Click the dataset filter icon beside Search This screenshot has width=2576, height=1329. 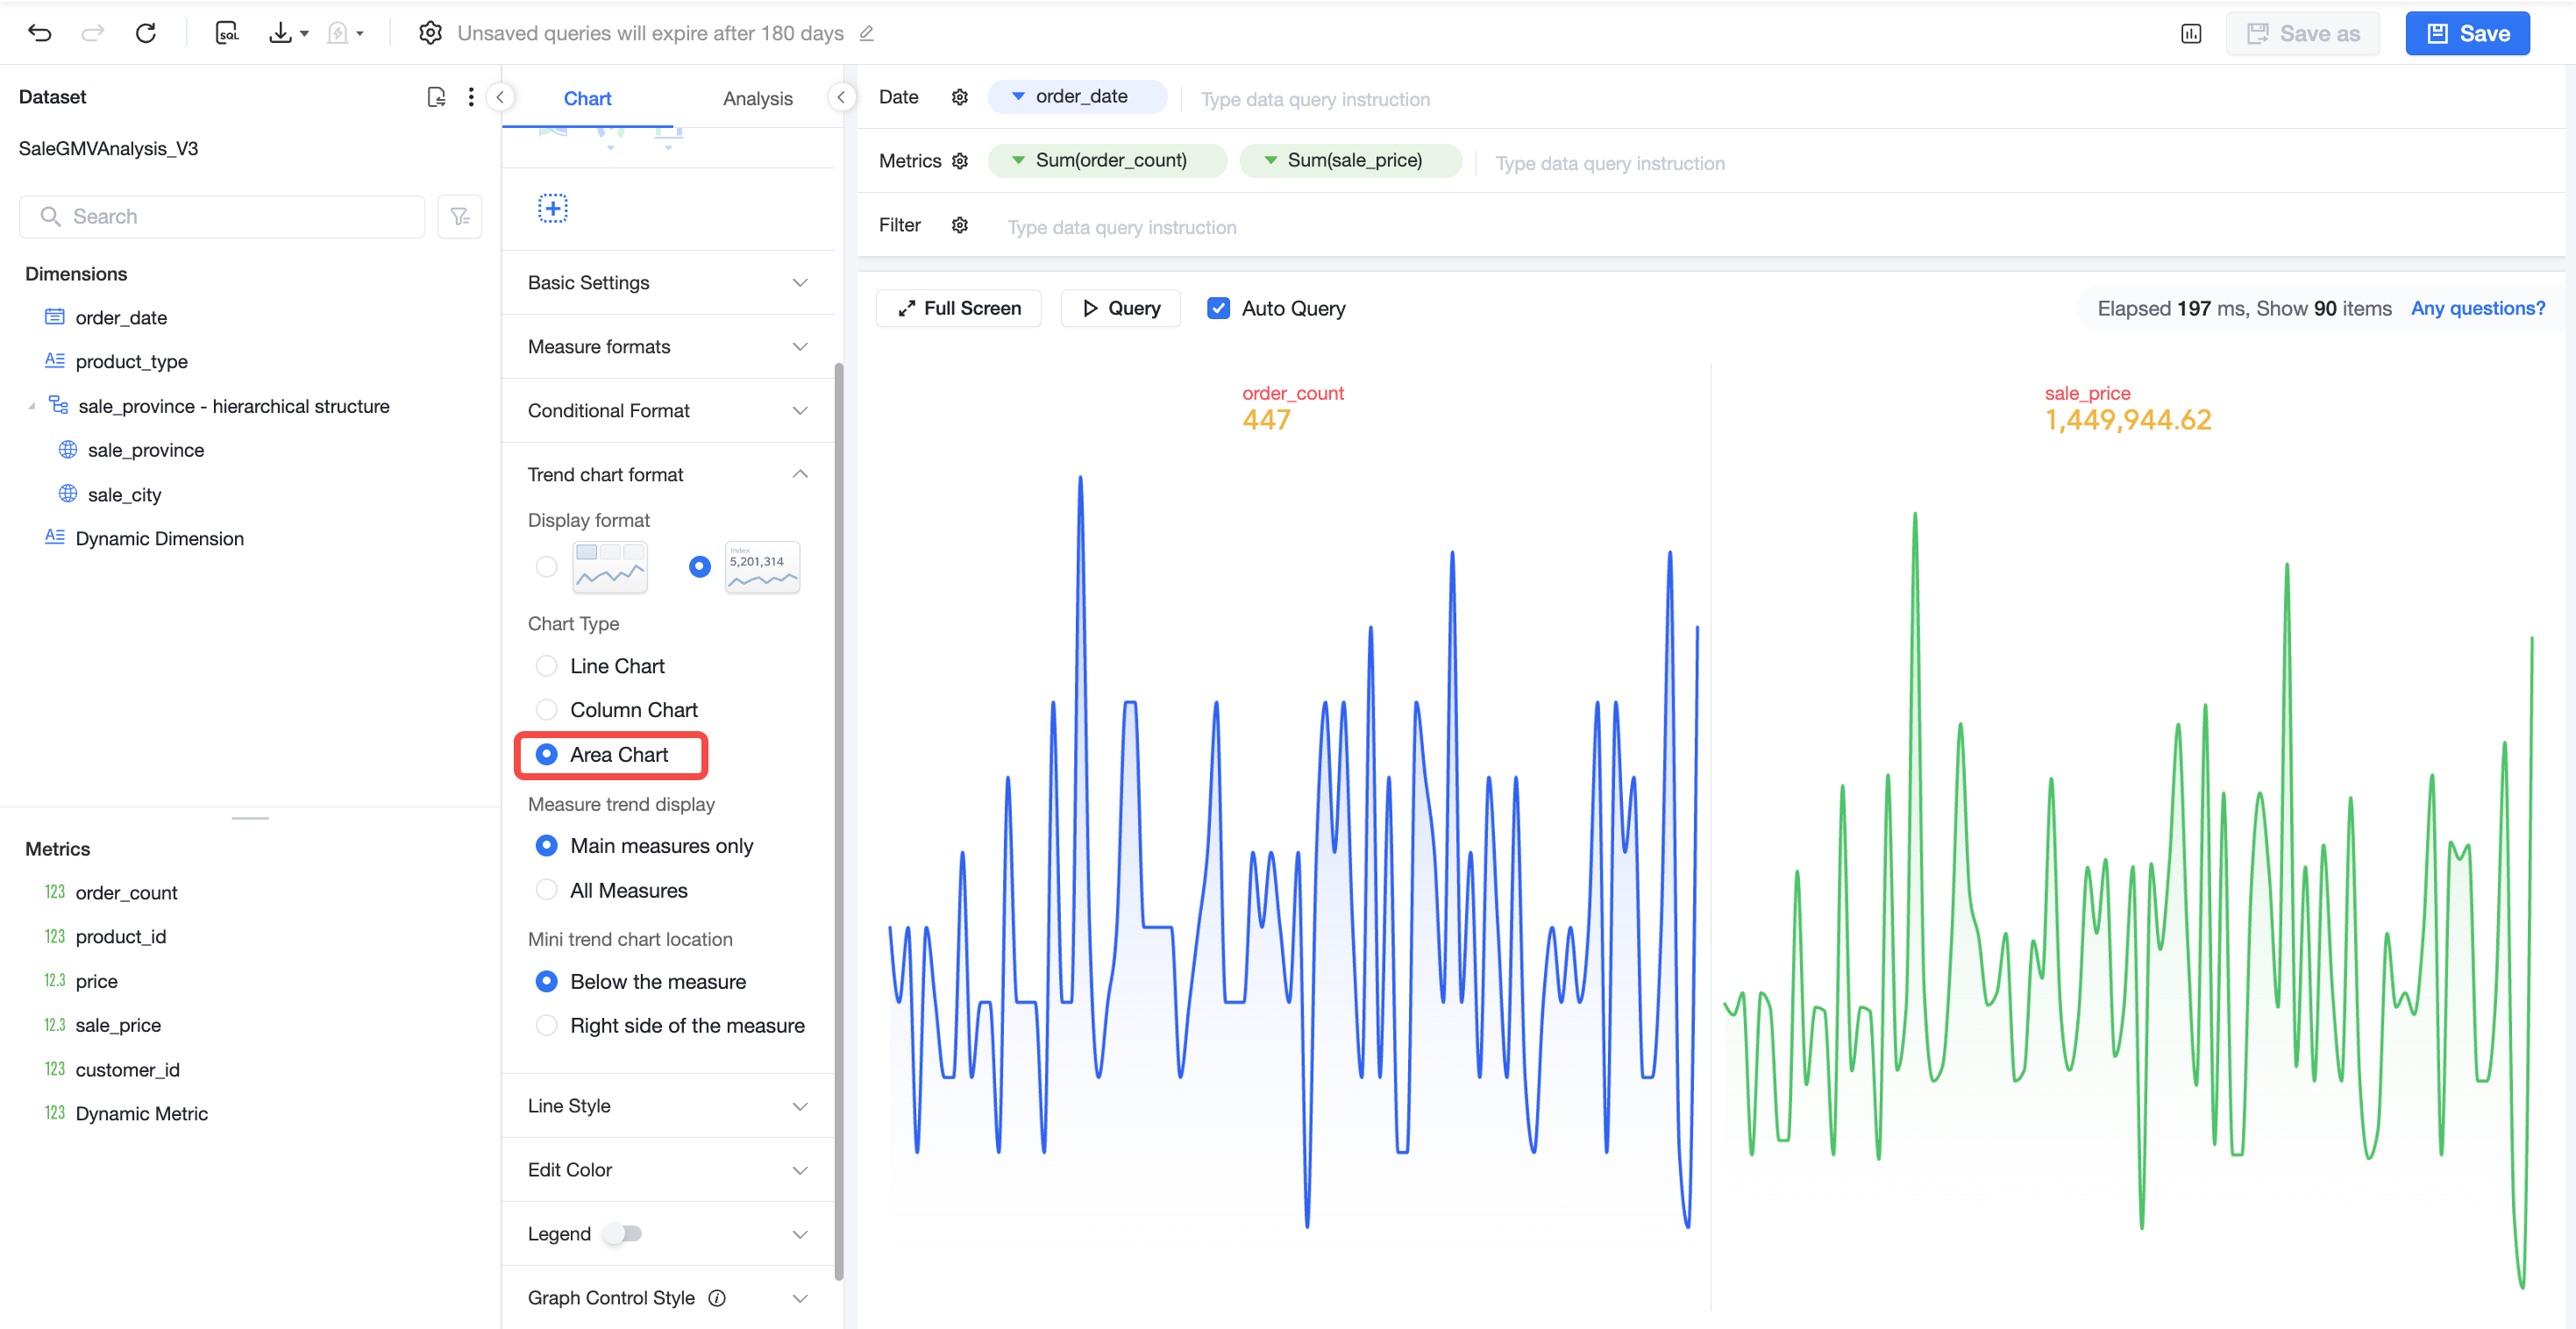coord(460,216)
